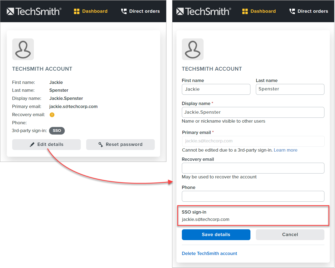Viewport: 335px width, 268px height.
Task: Click Edit details button
Action: (46, 145)
